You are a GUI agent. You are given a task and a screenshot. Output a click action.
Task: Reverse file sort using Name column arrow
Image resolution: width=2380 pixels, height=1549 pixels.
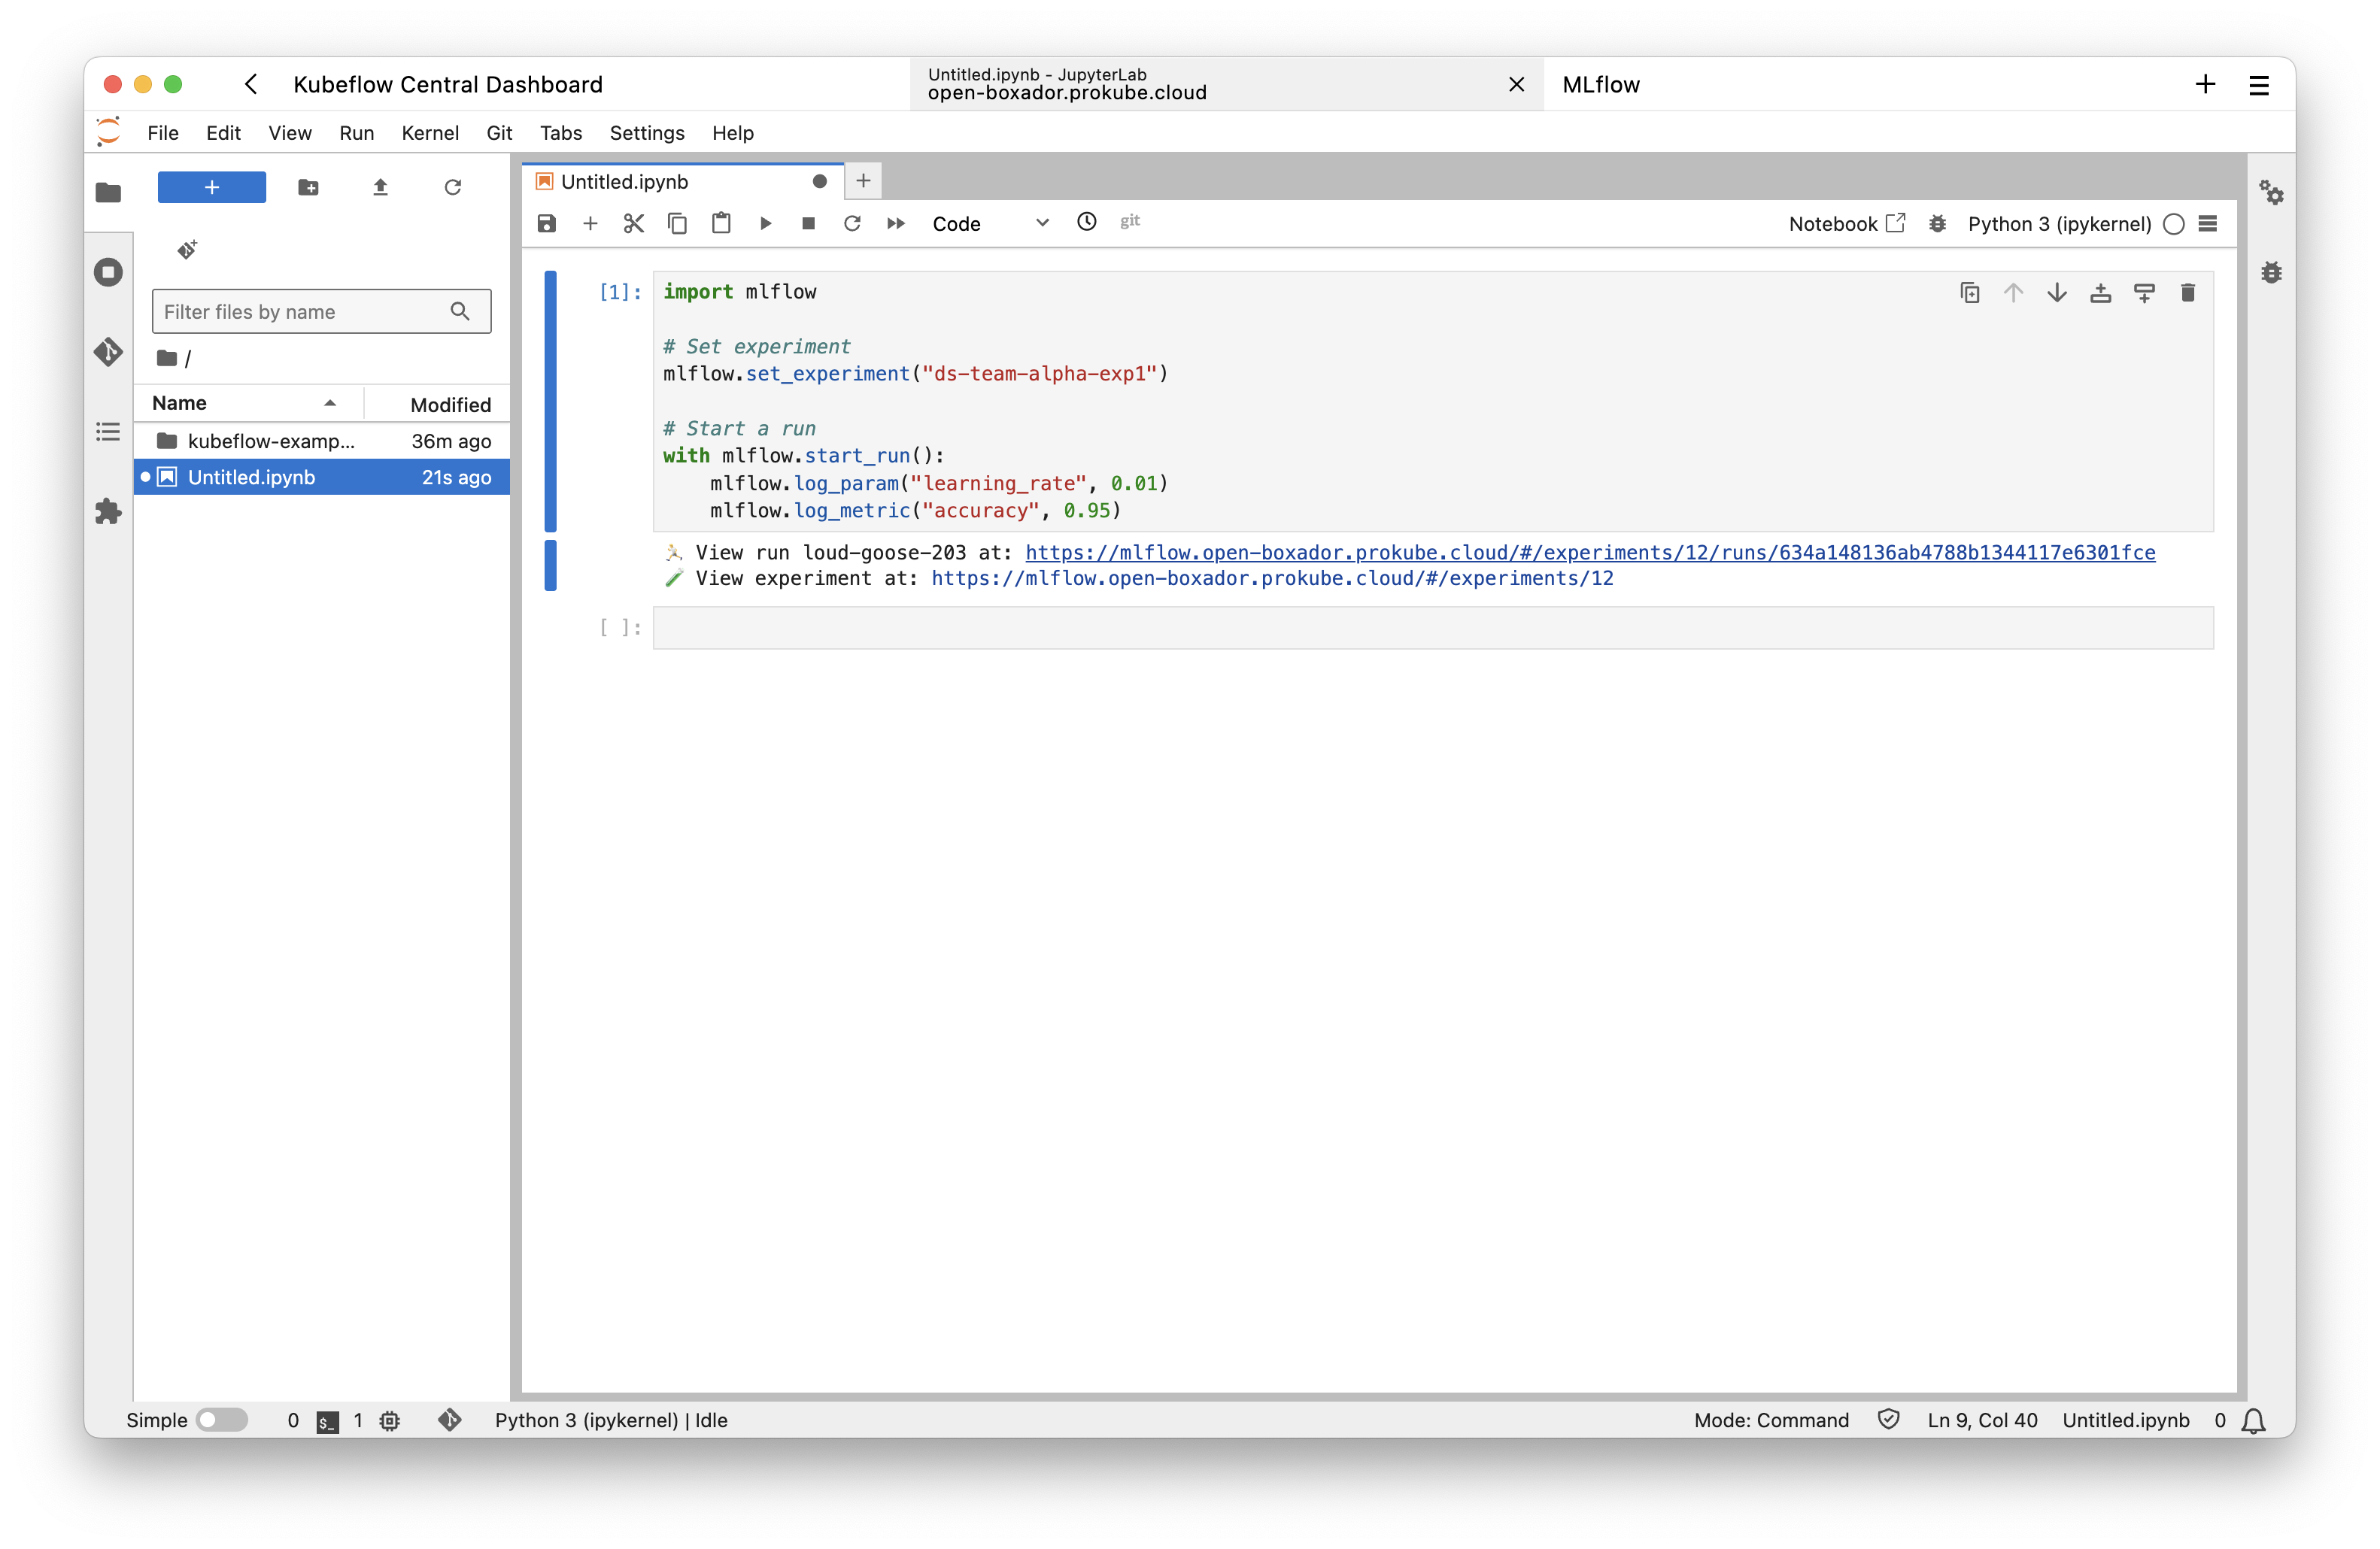330,403
